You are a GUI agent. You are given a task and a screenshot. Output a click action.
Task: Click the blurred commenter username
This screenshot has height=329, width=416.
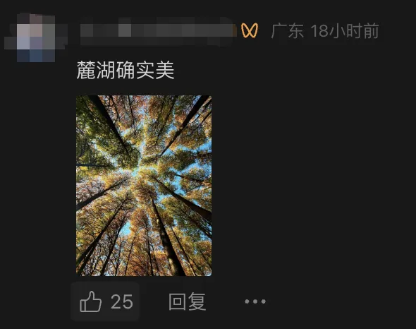[159, 31]
